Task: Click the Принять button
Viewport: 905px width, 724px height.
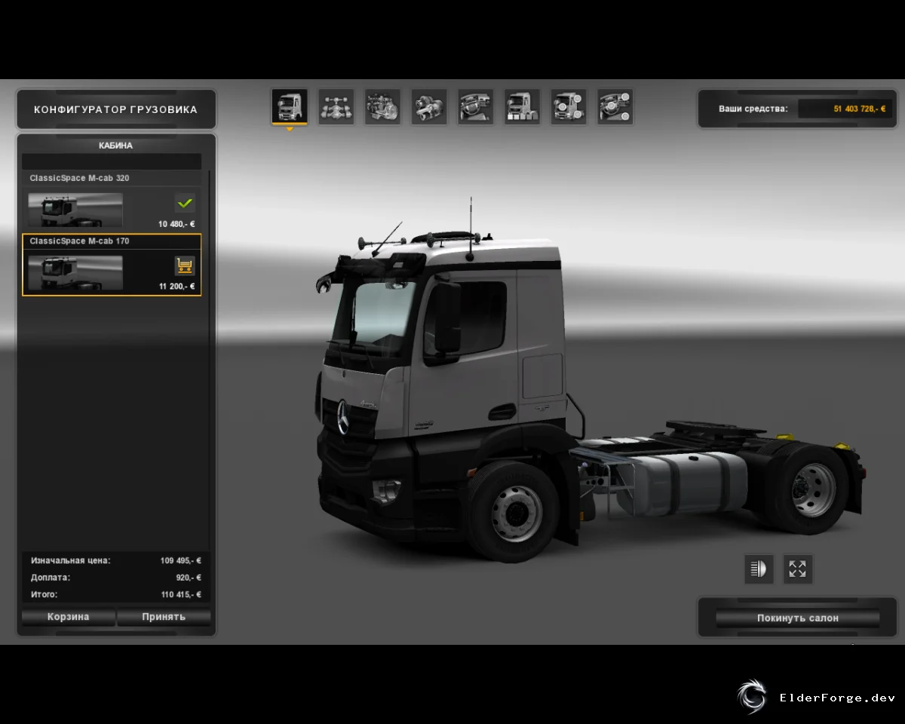Action: 164,617
